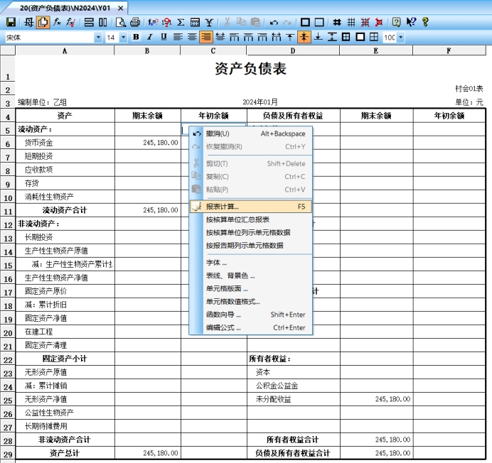This screenshot has height=463, width=492.
Task: Toggle italic formatting
Action: point(149,37)
